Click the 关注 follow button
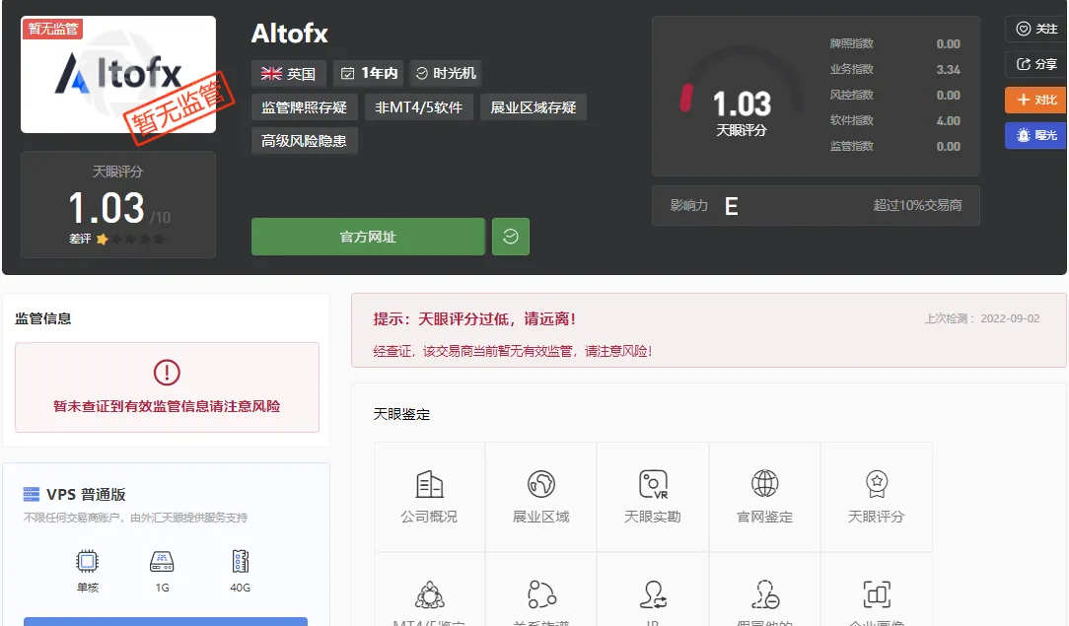Viewport: 1069px width, 626px height. pos(1036,29)
